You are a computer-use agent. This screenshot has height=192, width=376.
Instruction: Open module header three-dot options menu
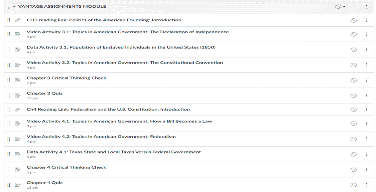click(x=366, y=7)
